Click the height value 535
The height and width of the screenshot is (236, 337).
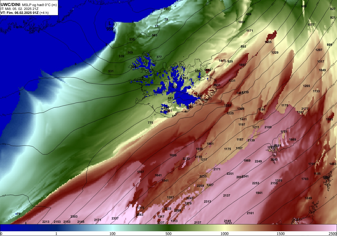pyautogui.click(x=132, y=39)
